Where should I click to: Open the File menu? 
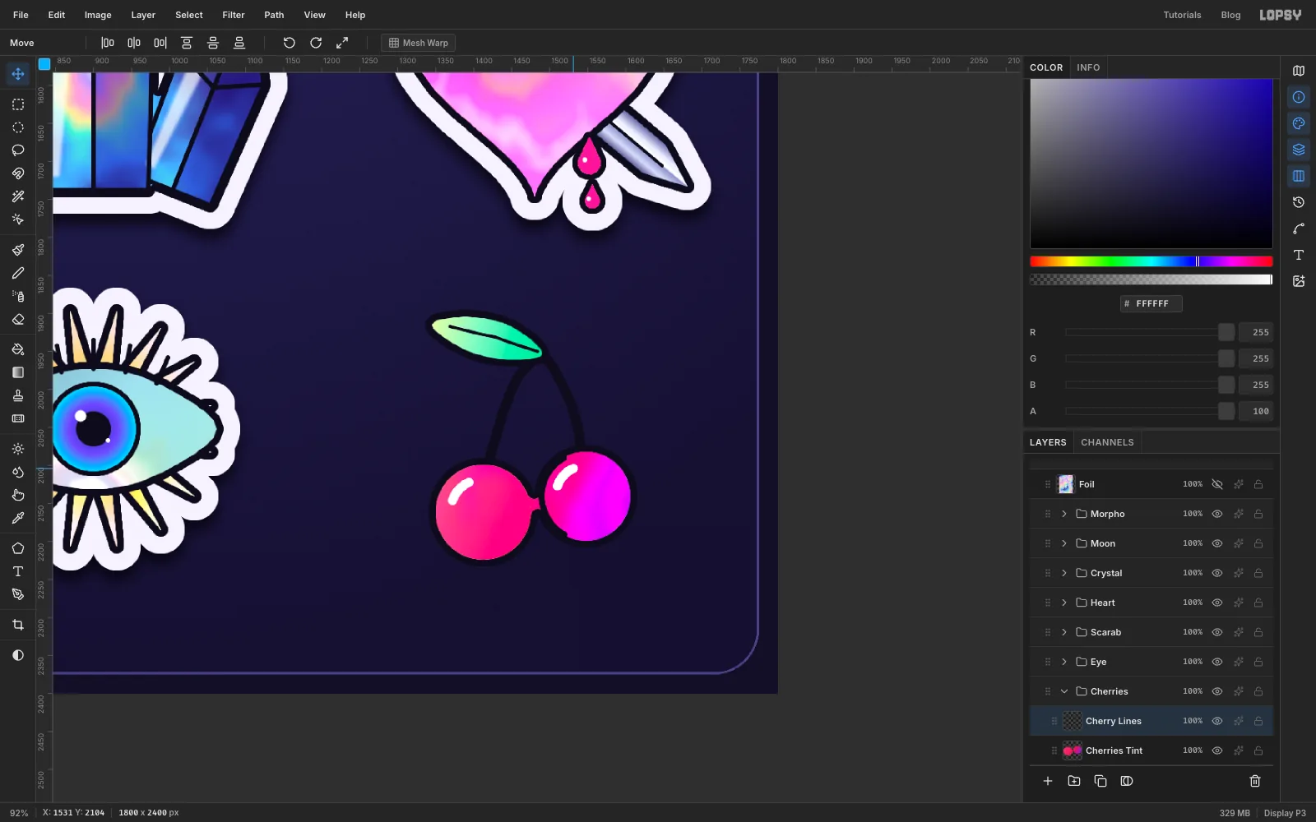21,15
